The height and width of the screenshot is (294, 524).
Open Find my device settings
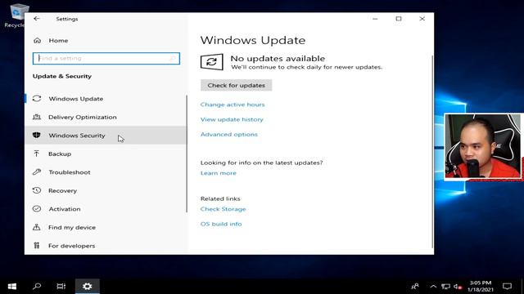106,227
